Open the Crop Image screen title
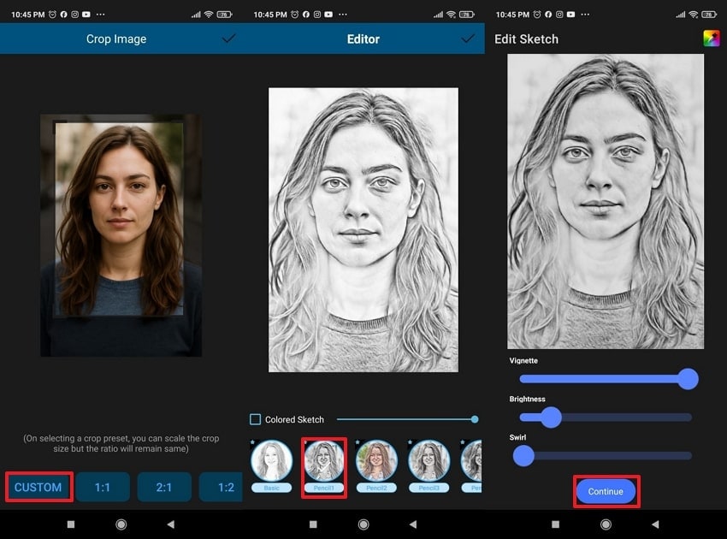This screenshot has height=539, width=727. pyautogui.click(x=117, y=38)
